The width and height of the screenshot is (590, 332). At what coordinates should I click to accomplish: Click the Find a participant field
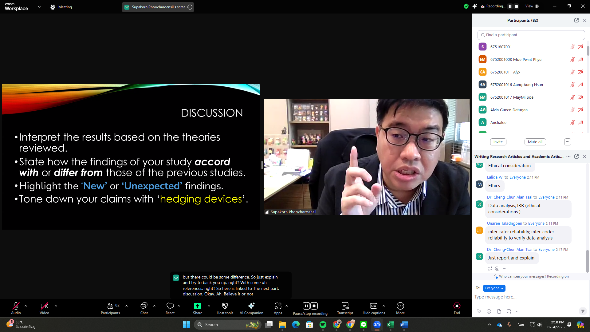tap(531, 35)
